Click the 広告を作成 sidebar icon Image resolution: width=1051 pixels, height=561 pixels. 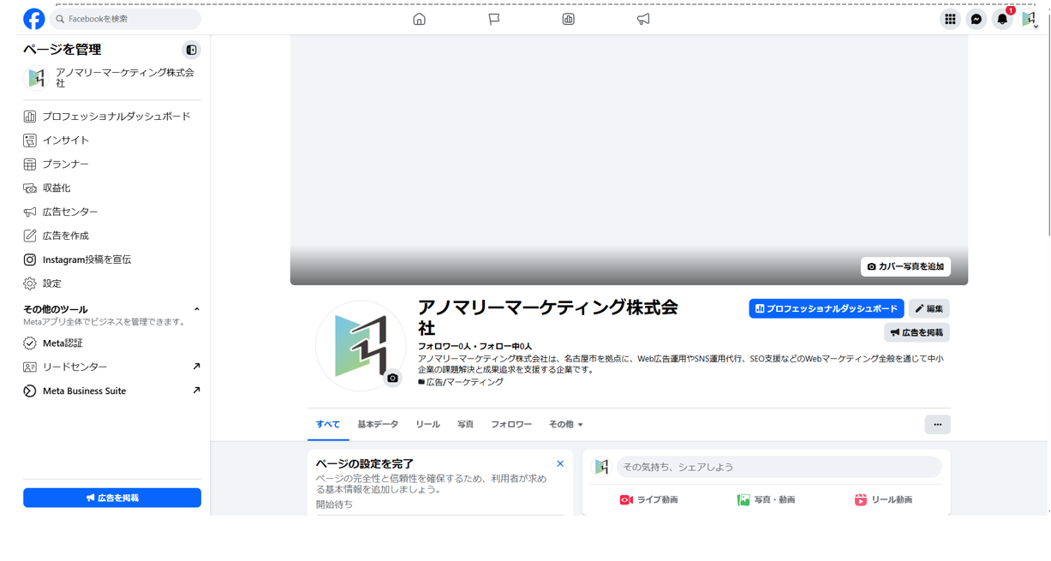point(30,236)
